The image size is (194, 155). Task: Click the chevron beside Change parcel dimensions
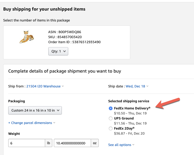coord(54,123)
